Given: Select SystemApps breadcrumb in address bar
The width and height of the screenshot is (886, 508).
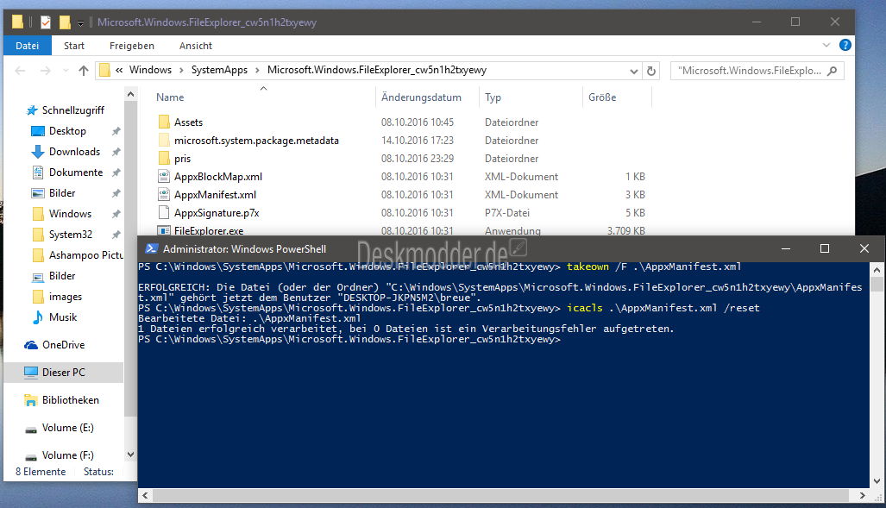Looking at the screenshot, I should (x=219, y=70).
